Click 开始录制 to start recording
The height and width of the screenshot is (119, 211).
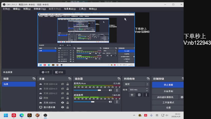click(x=168, y=91)
